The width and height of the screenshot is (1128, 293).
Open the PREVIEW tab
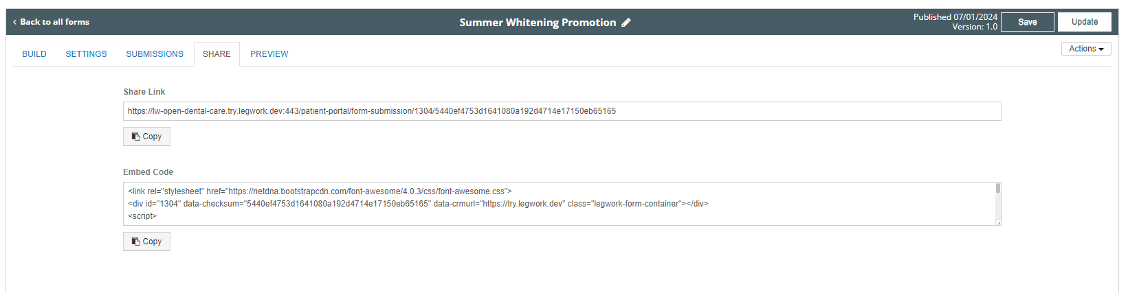269,54
